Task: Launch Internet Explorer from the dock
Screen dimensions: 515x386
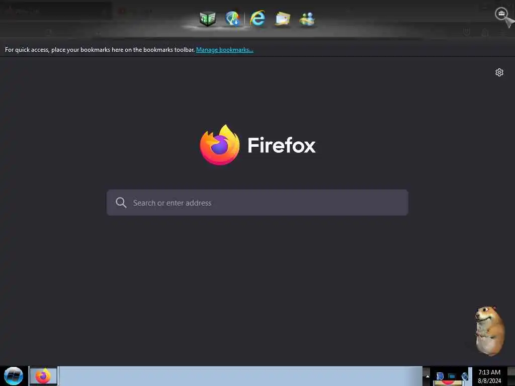Action: pos(257,18)
